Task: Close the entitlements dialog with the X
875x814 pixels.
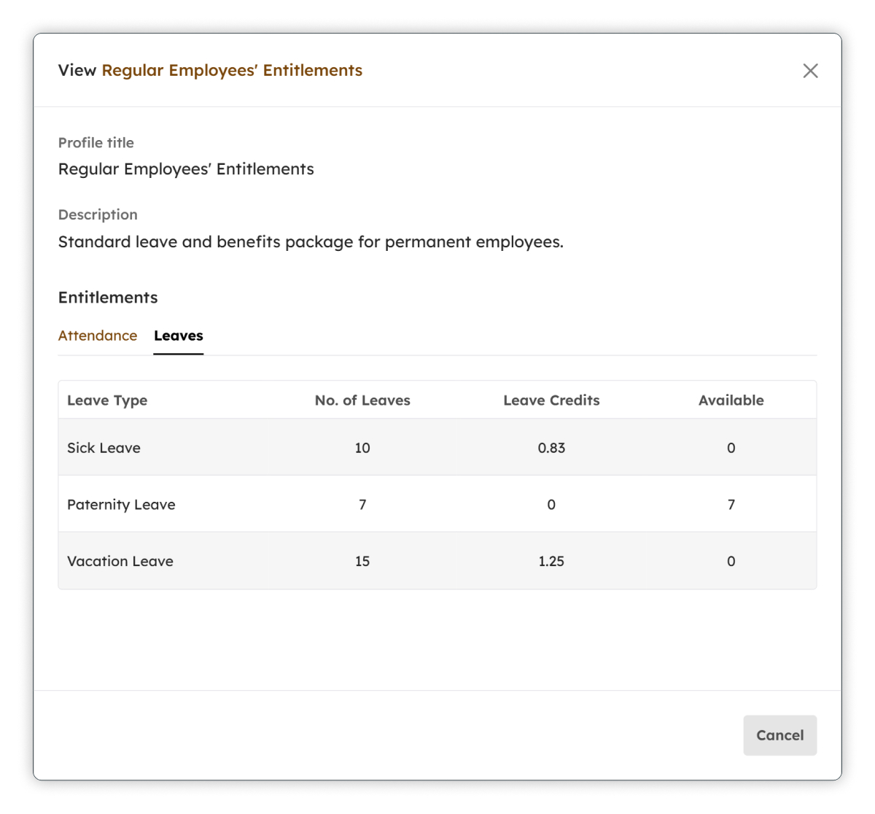Action: click(810, 71)
